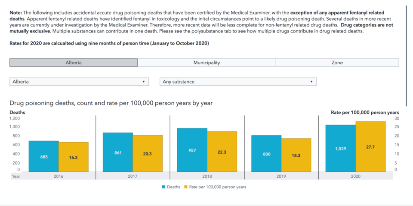
Task: Switch to the Zone tab
Action: (337, 63)
